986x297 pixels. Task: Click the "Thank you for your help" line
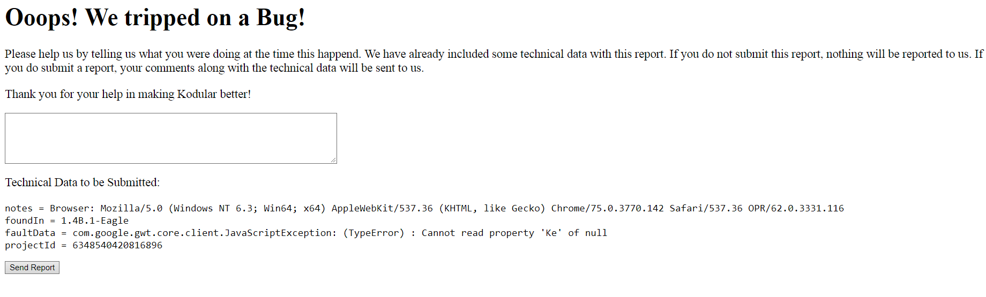coord(128,94)
